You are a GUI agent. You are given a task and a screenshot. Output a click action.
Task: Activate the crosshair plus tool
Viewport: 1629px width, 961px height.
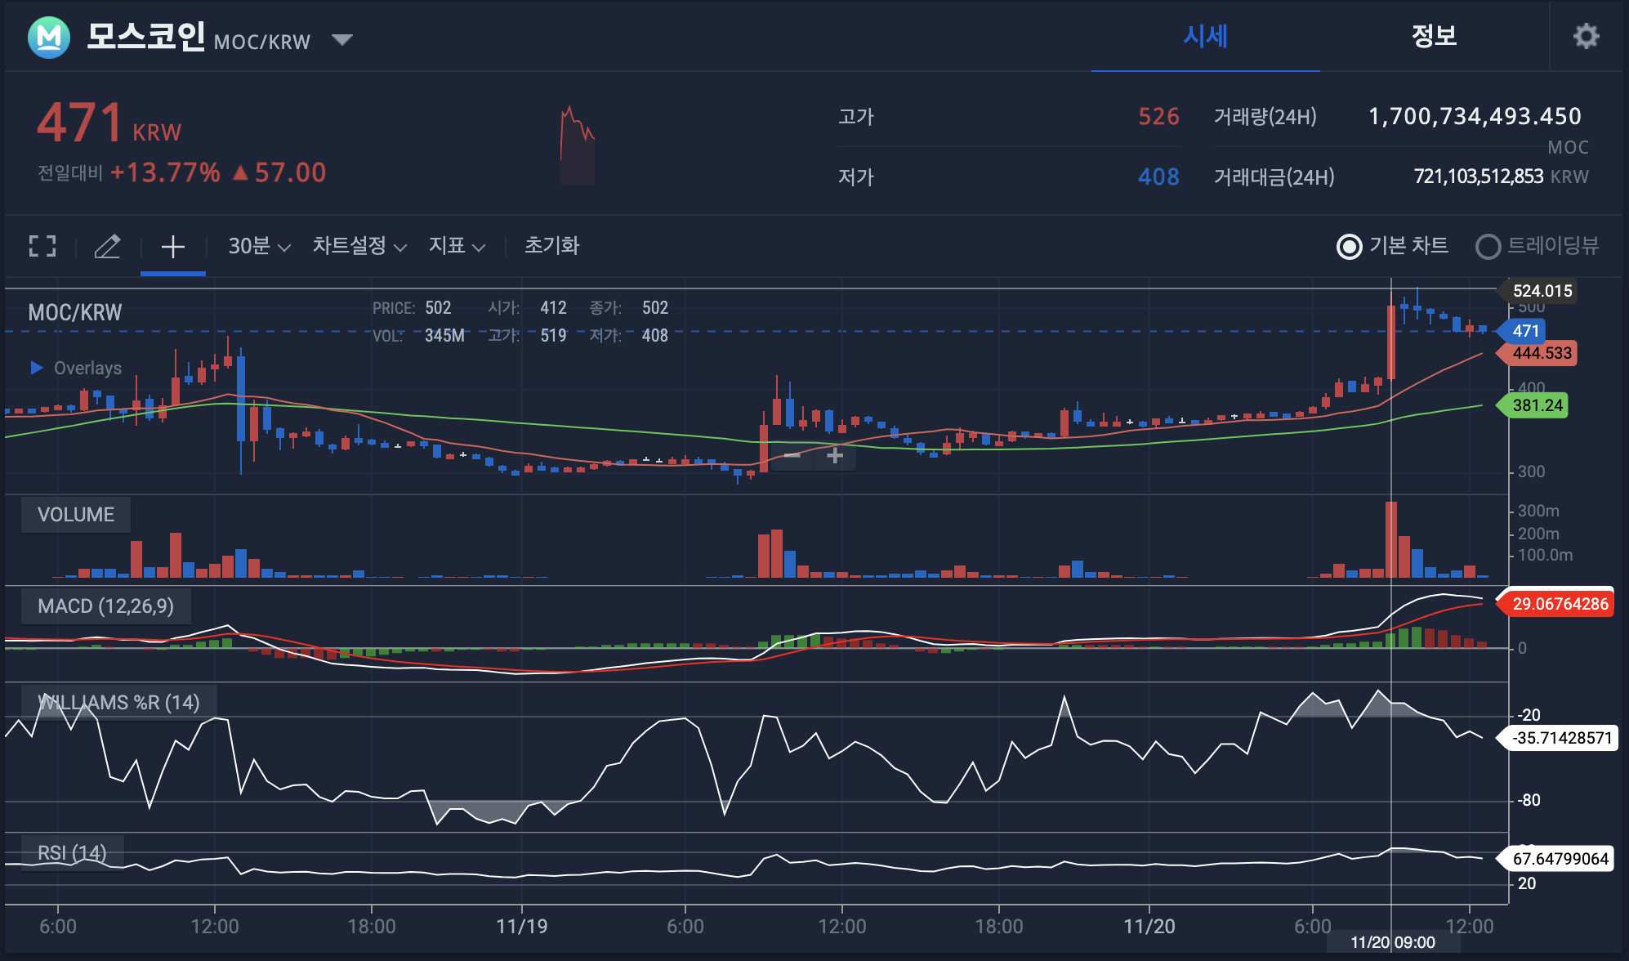click(172, 246)
